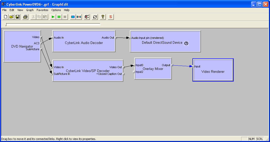Click the Input2 pin on Overlay Mixer
270x142 pixels.
pos(134,72)
